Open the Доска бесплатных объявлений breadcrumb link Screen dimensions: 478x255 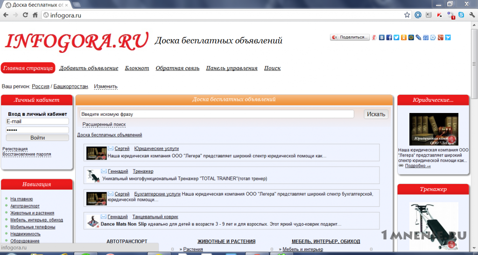tap(109, 135)
